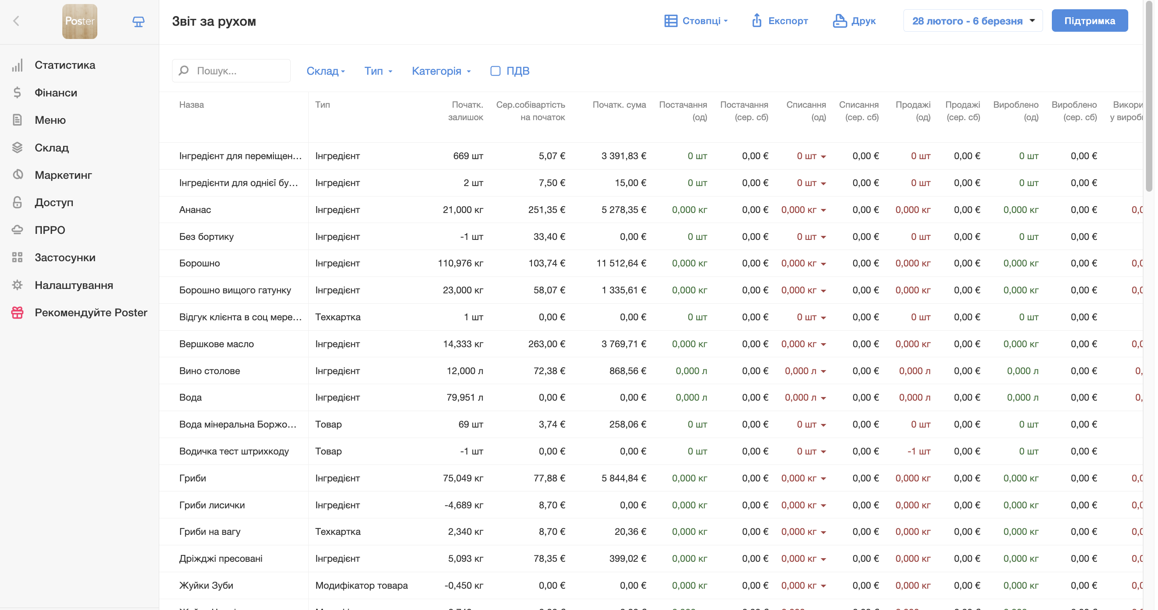
Task: Go to the Склад layers section
Action: pyautogui.click(x=51, y=147)
